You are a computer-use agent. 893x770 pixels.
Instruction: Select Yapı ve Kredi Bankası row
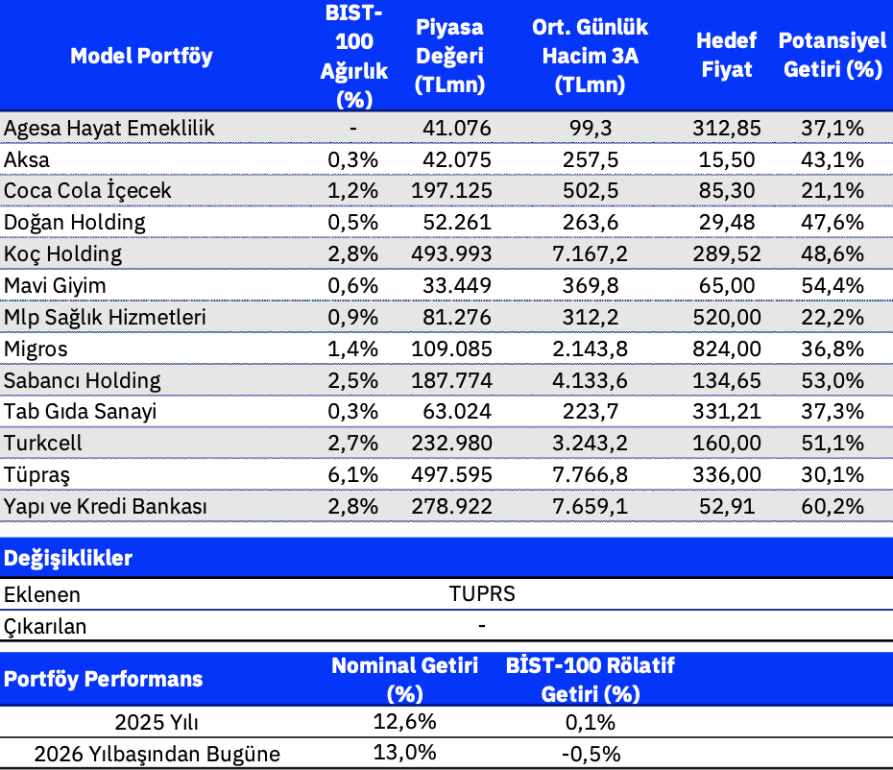[107, 507]
